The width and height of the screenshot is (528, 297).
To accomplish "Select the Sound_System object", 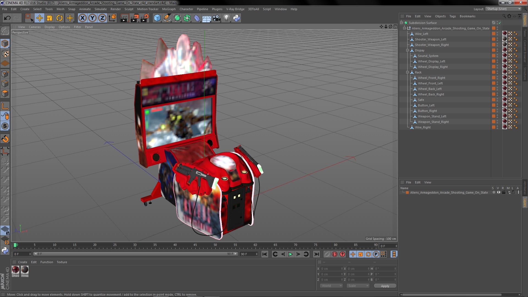I will (x=428, y=56).
